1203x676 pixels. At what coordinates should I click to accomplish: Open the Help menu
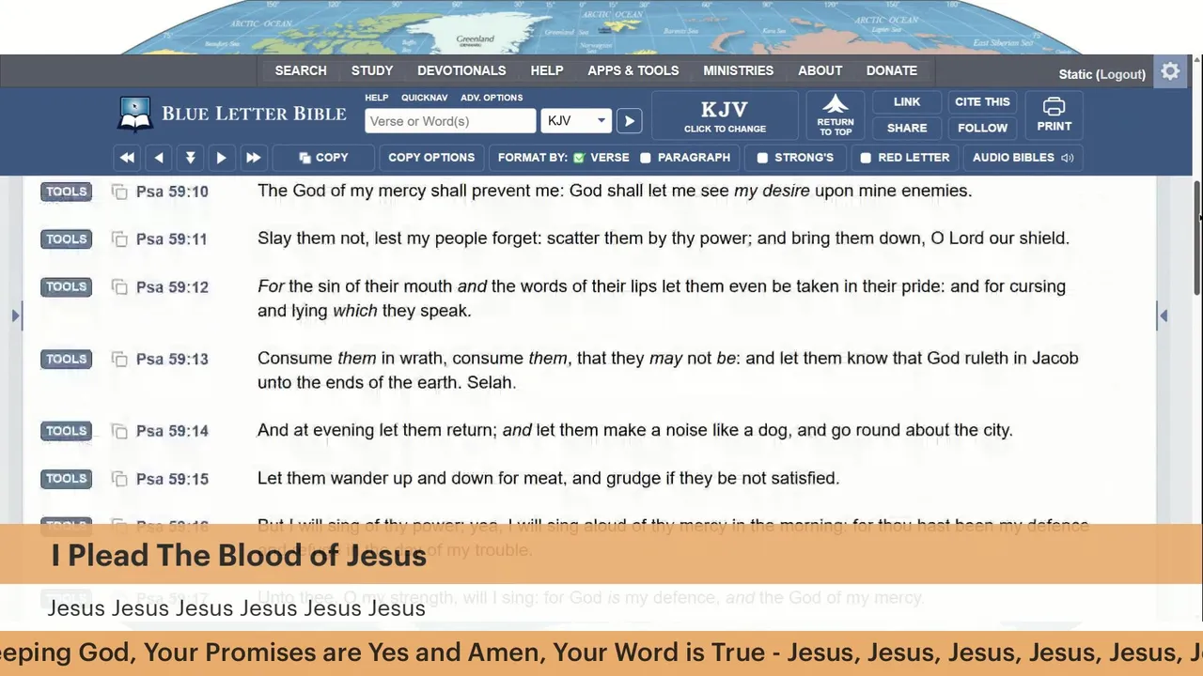[x=547, y=70]
